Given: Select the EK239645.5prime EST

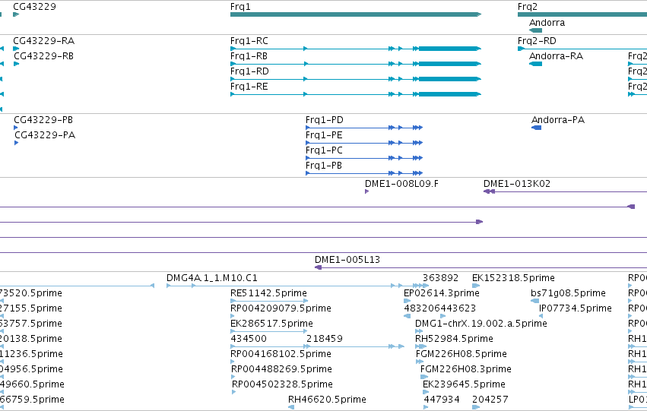Looking at the screenshot, I should coord(426,392).
